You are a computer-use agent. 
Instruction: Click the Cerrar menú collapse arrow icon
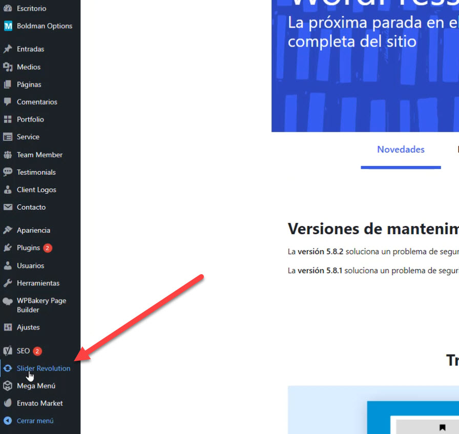click(x=8, y=421)
